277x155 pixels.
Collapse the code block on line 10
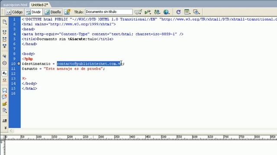19,64
